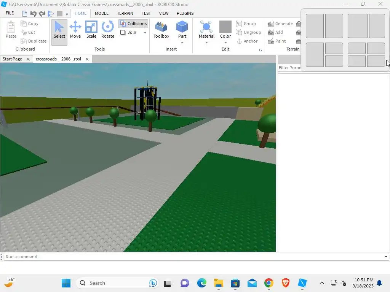Activate the Move tool
390x292 pixels.
click(75, 30)
